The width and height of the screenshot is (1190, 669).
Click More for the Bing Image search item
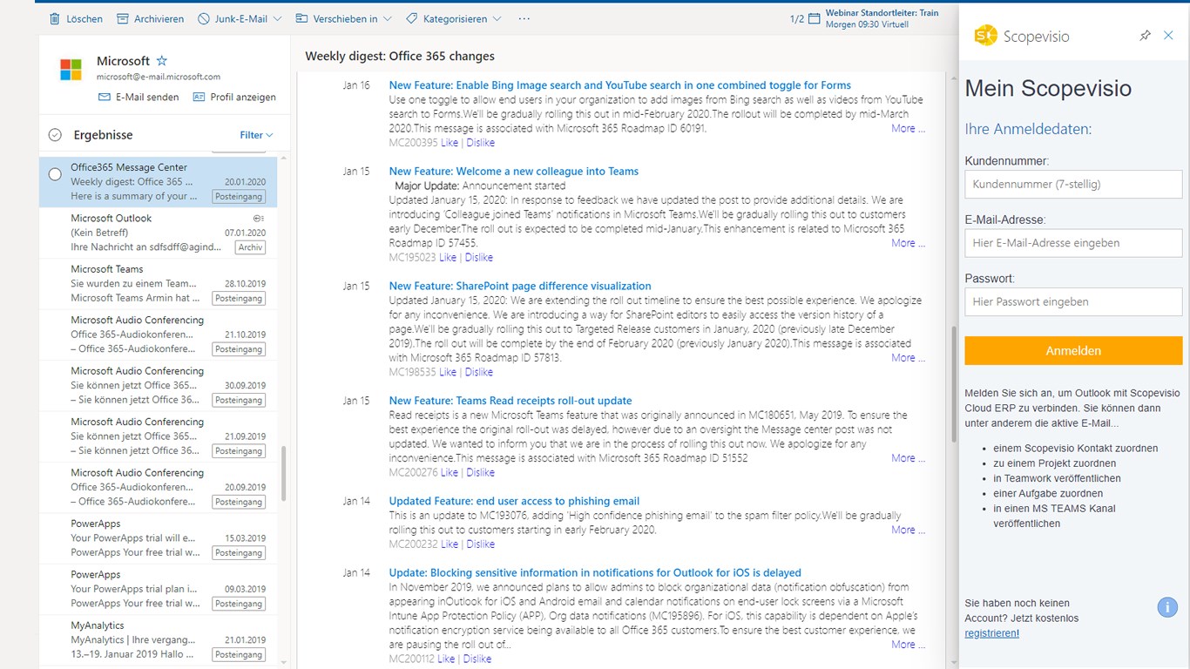[908, 128]
